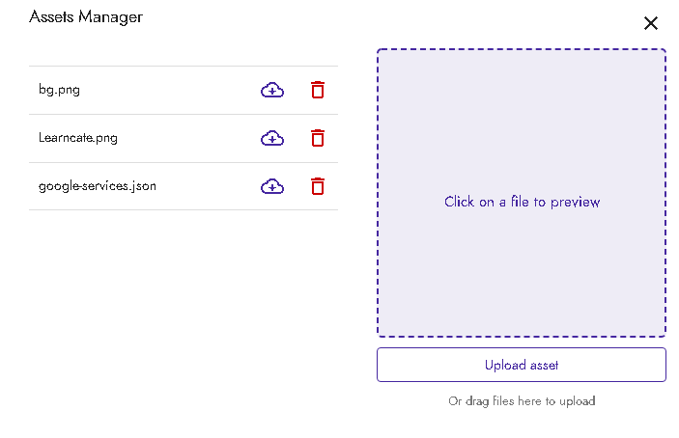Download google-services.json using its cloud icon
679x438 pixels.
[272, 186]
